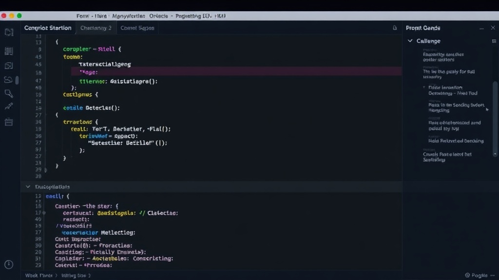This screenshot has height=280, width=499.
Task: Click the 'coropleer = Stell {' code line
Action: coord(92,49)
